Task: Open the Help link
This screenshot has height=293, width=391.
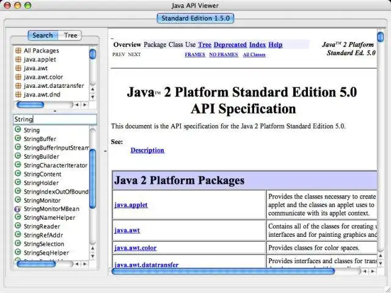Action: point(276,45)
